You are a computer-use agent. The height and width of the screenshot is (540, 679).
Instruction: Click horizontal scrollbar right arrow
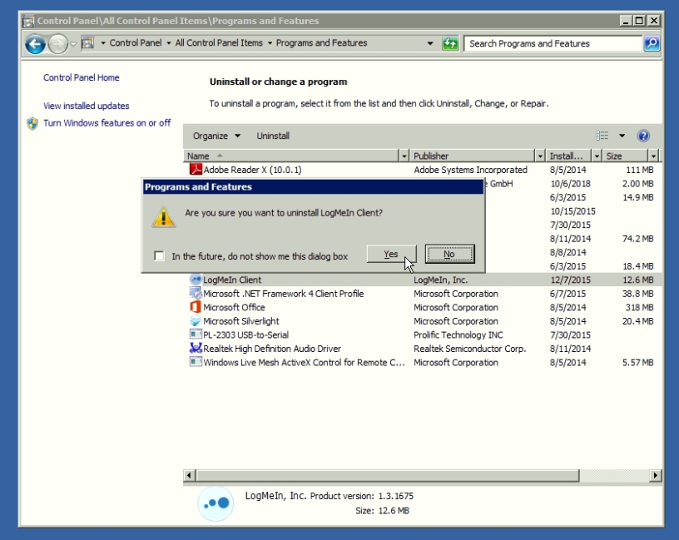click(655, 475)
